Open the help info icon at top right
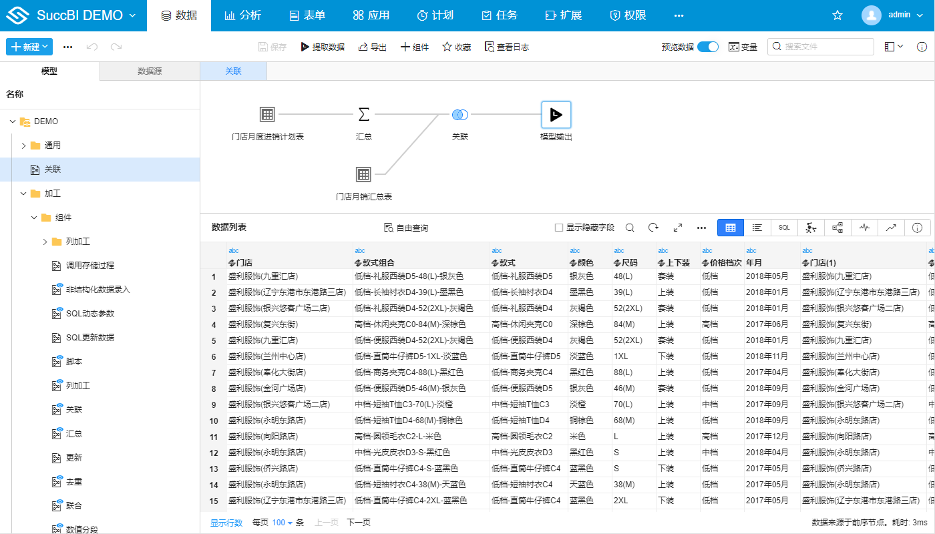Screen dimensions: 935x534 (922, 47)
